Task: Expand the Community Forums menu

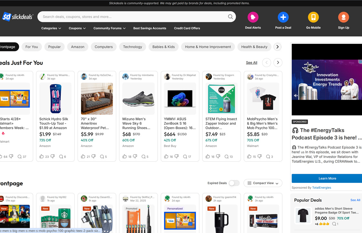Action: [110, 28]
